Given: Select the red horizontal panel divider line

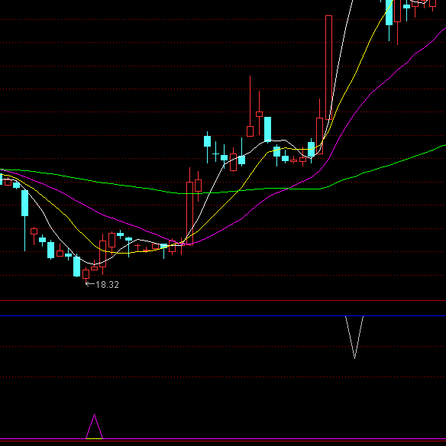Looking at the screenshot, I should tap(223, 300).
